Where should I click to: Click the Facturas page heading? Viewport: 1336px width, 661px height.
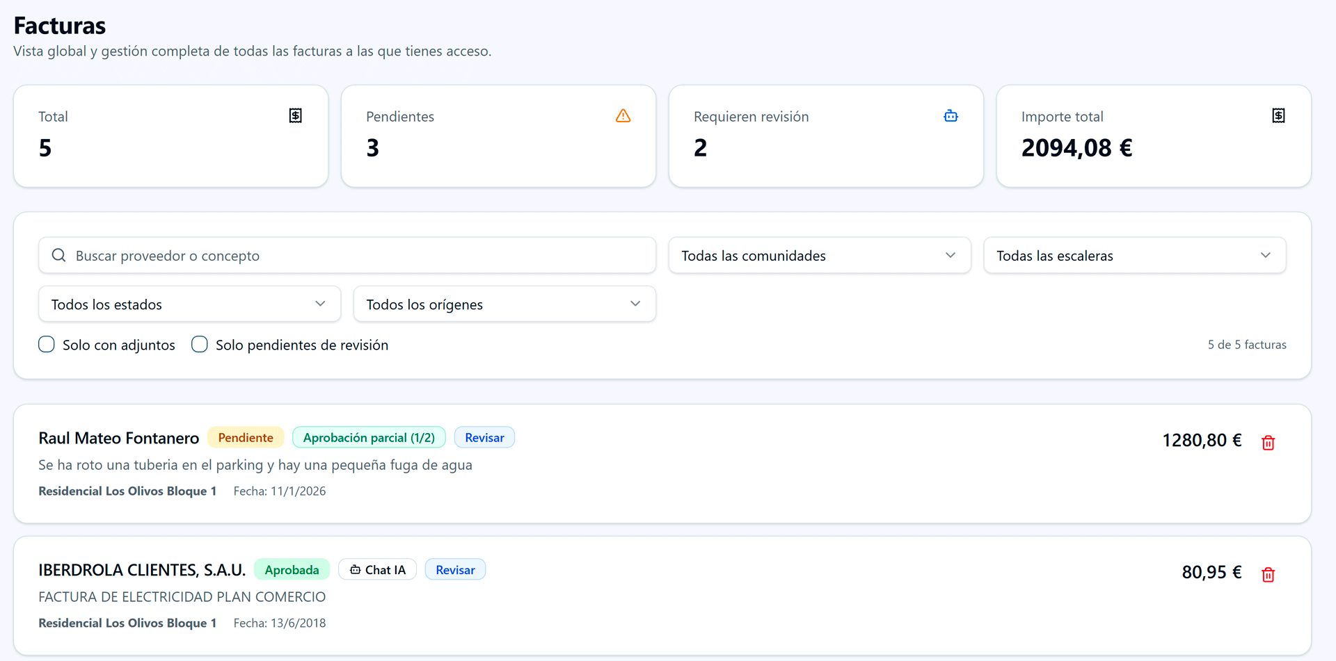click(x=60, y=26)
